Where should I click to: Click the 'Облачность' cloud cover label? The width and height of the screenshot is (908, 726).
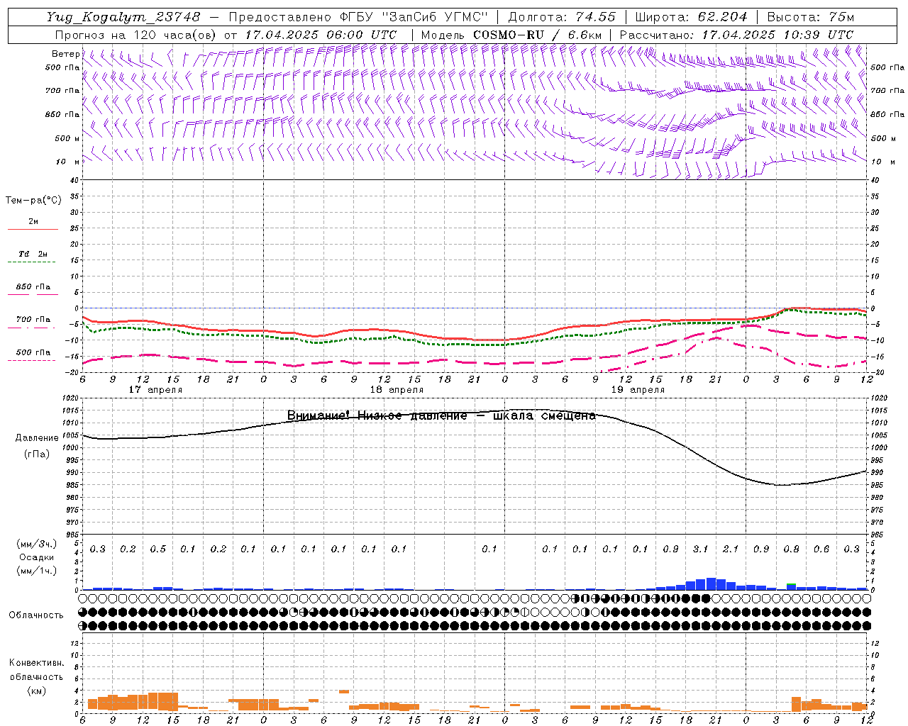tap(36, 615)
